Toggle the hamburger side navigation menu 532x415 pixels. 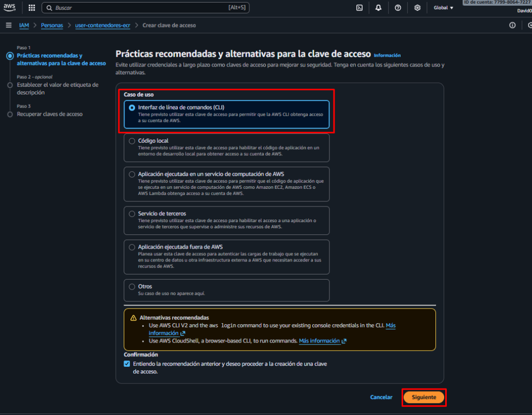9,25
